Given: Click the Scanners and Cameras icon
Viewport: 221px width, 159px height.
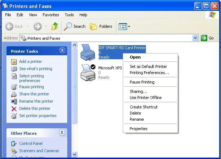Looking at the screenshot, I should [14, 151].
